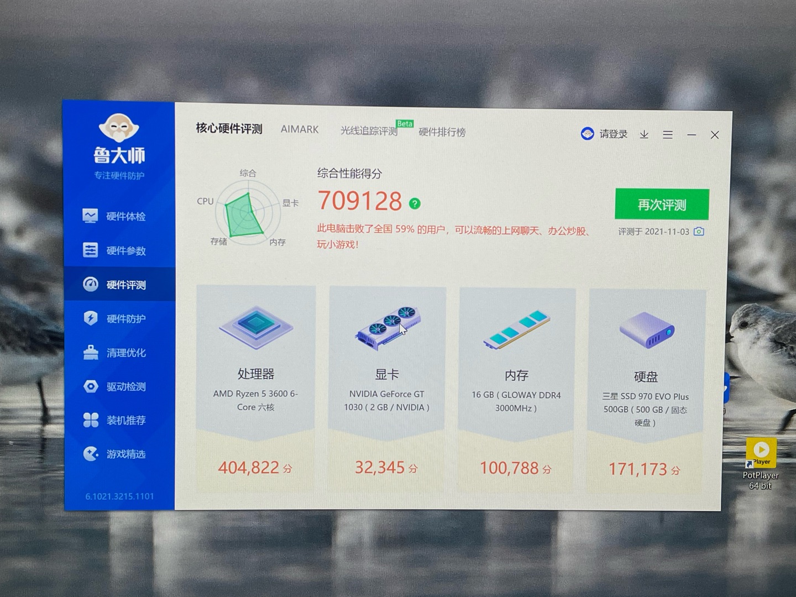Click the 硬盘 drive icon

647,330
